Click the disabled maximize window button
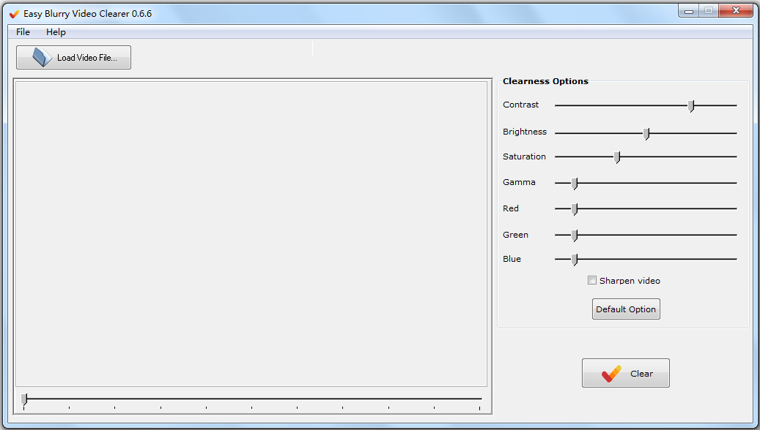This screenshot has width=760, height=430. (x=709, y=11)
